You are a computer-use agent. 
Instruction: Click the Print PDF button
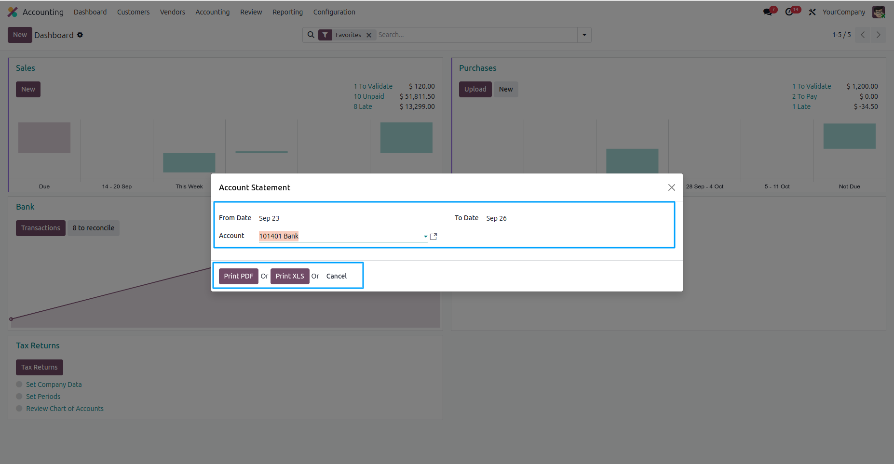[239, 276]
